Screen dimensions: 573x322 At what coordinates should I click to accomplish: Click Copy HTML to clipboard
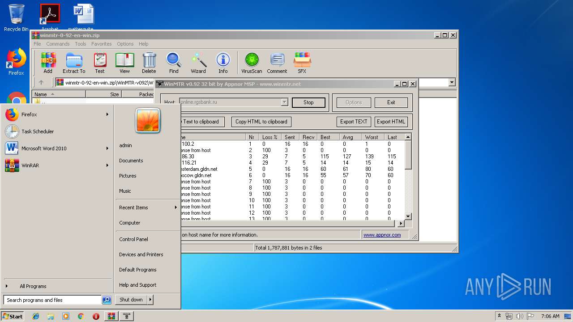point(261,122)
